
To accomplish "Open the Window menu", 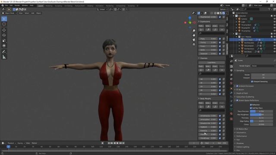I will pyautogui.click(x=25, y=6).
